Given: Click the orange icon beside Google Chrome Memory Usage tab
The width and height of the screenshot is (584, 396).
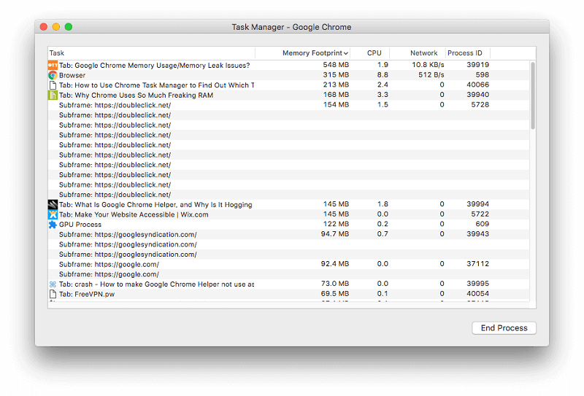Looking at the screenshot, I should pyautogui.click(x=53, y=66).
